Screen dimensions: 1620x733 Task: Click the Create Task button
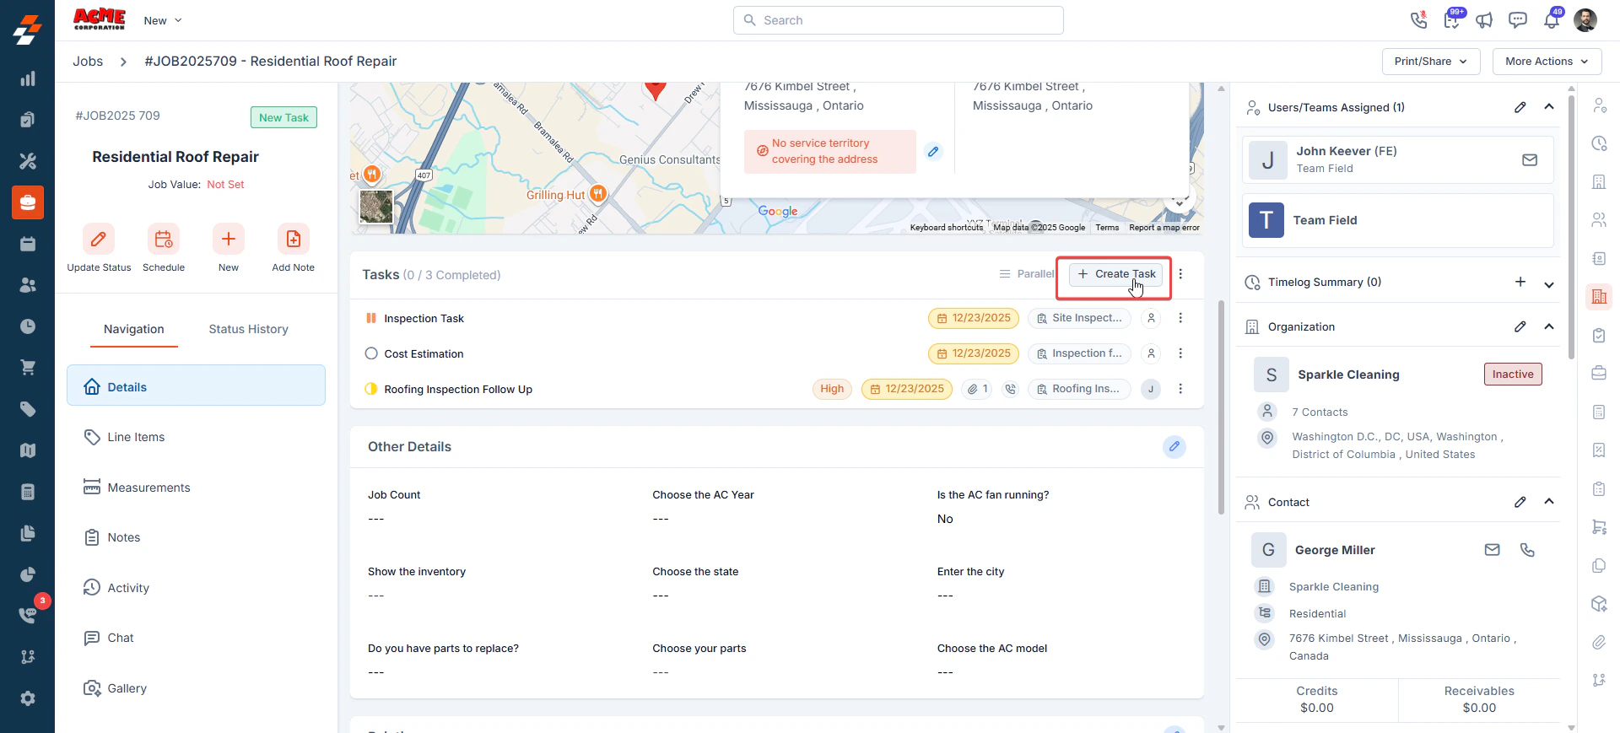click(1115, 274)
